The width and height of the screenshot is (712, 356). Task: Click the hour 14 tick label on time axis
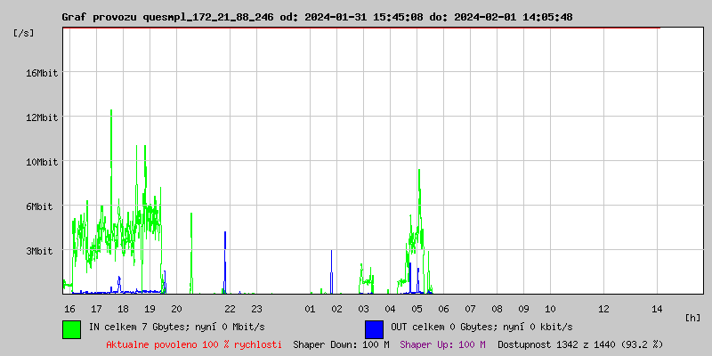click(657, 309)
